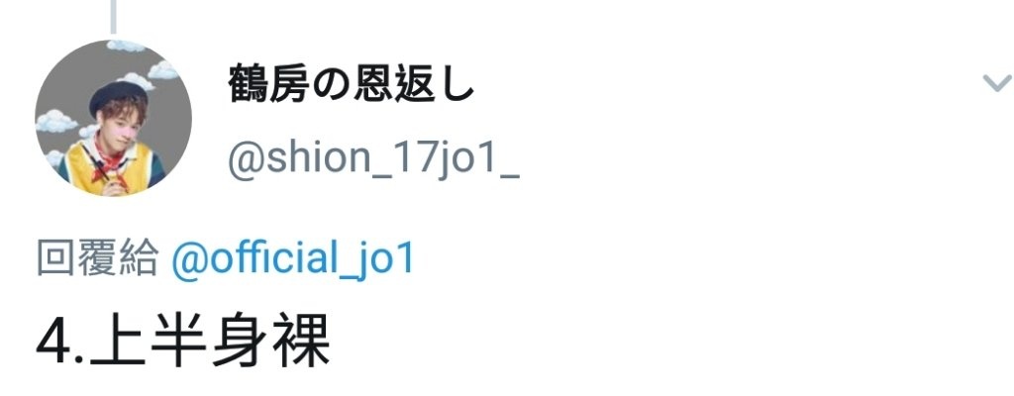This screenshot has height=396, width=1014.
Task: Follow the @official_jo1 mention link
Action: point(292,259)
